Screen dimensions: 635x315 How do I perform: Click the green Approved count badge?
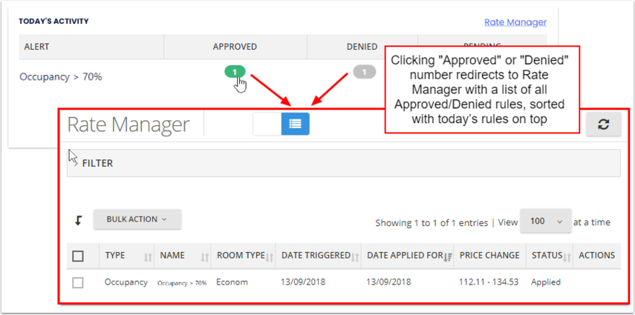(235, 72)
